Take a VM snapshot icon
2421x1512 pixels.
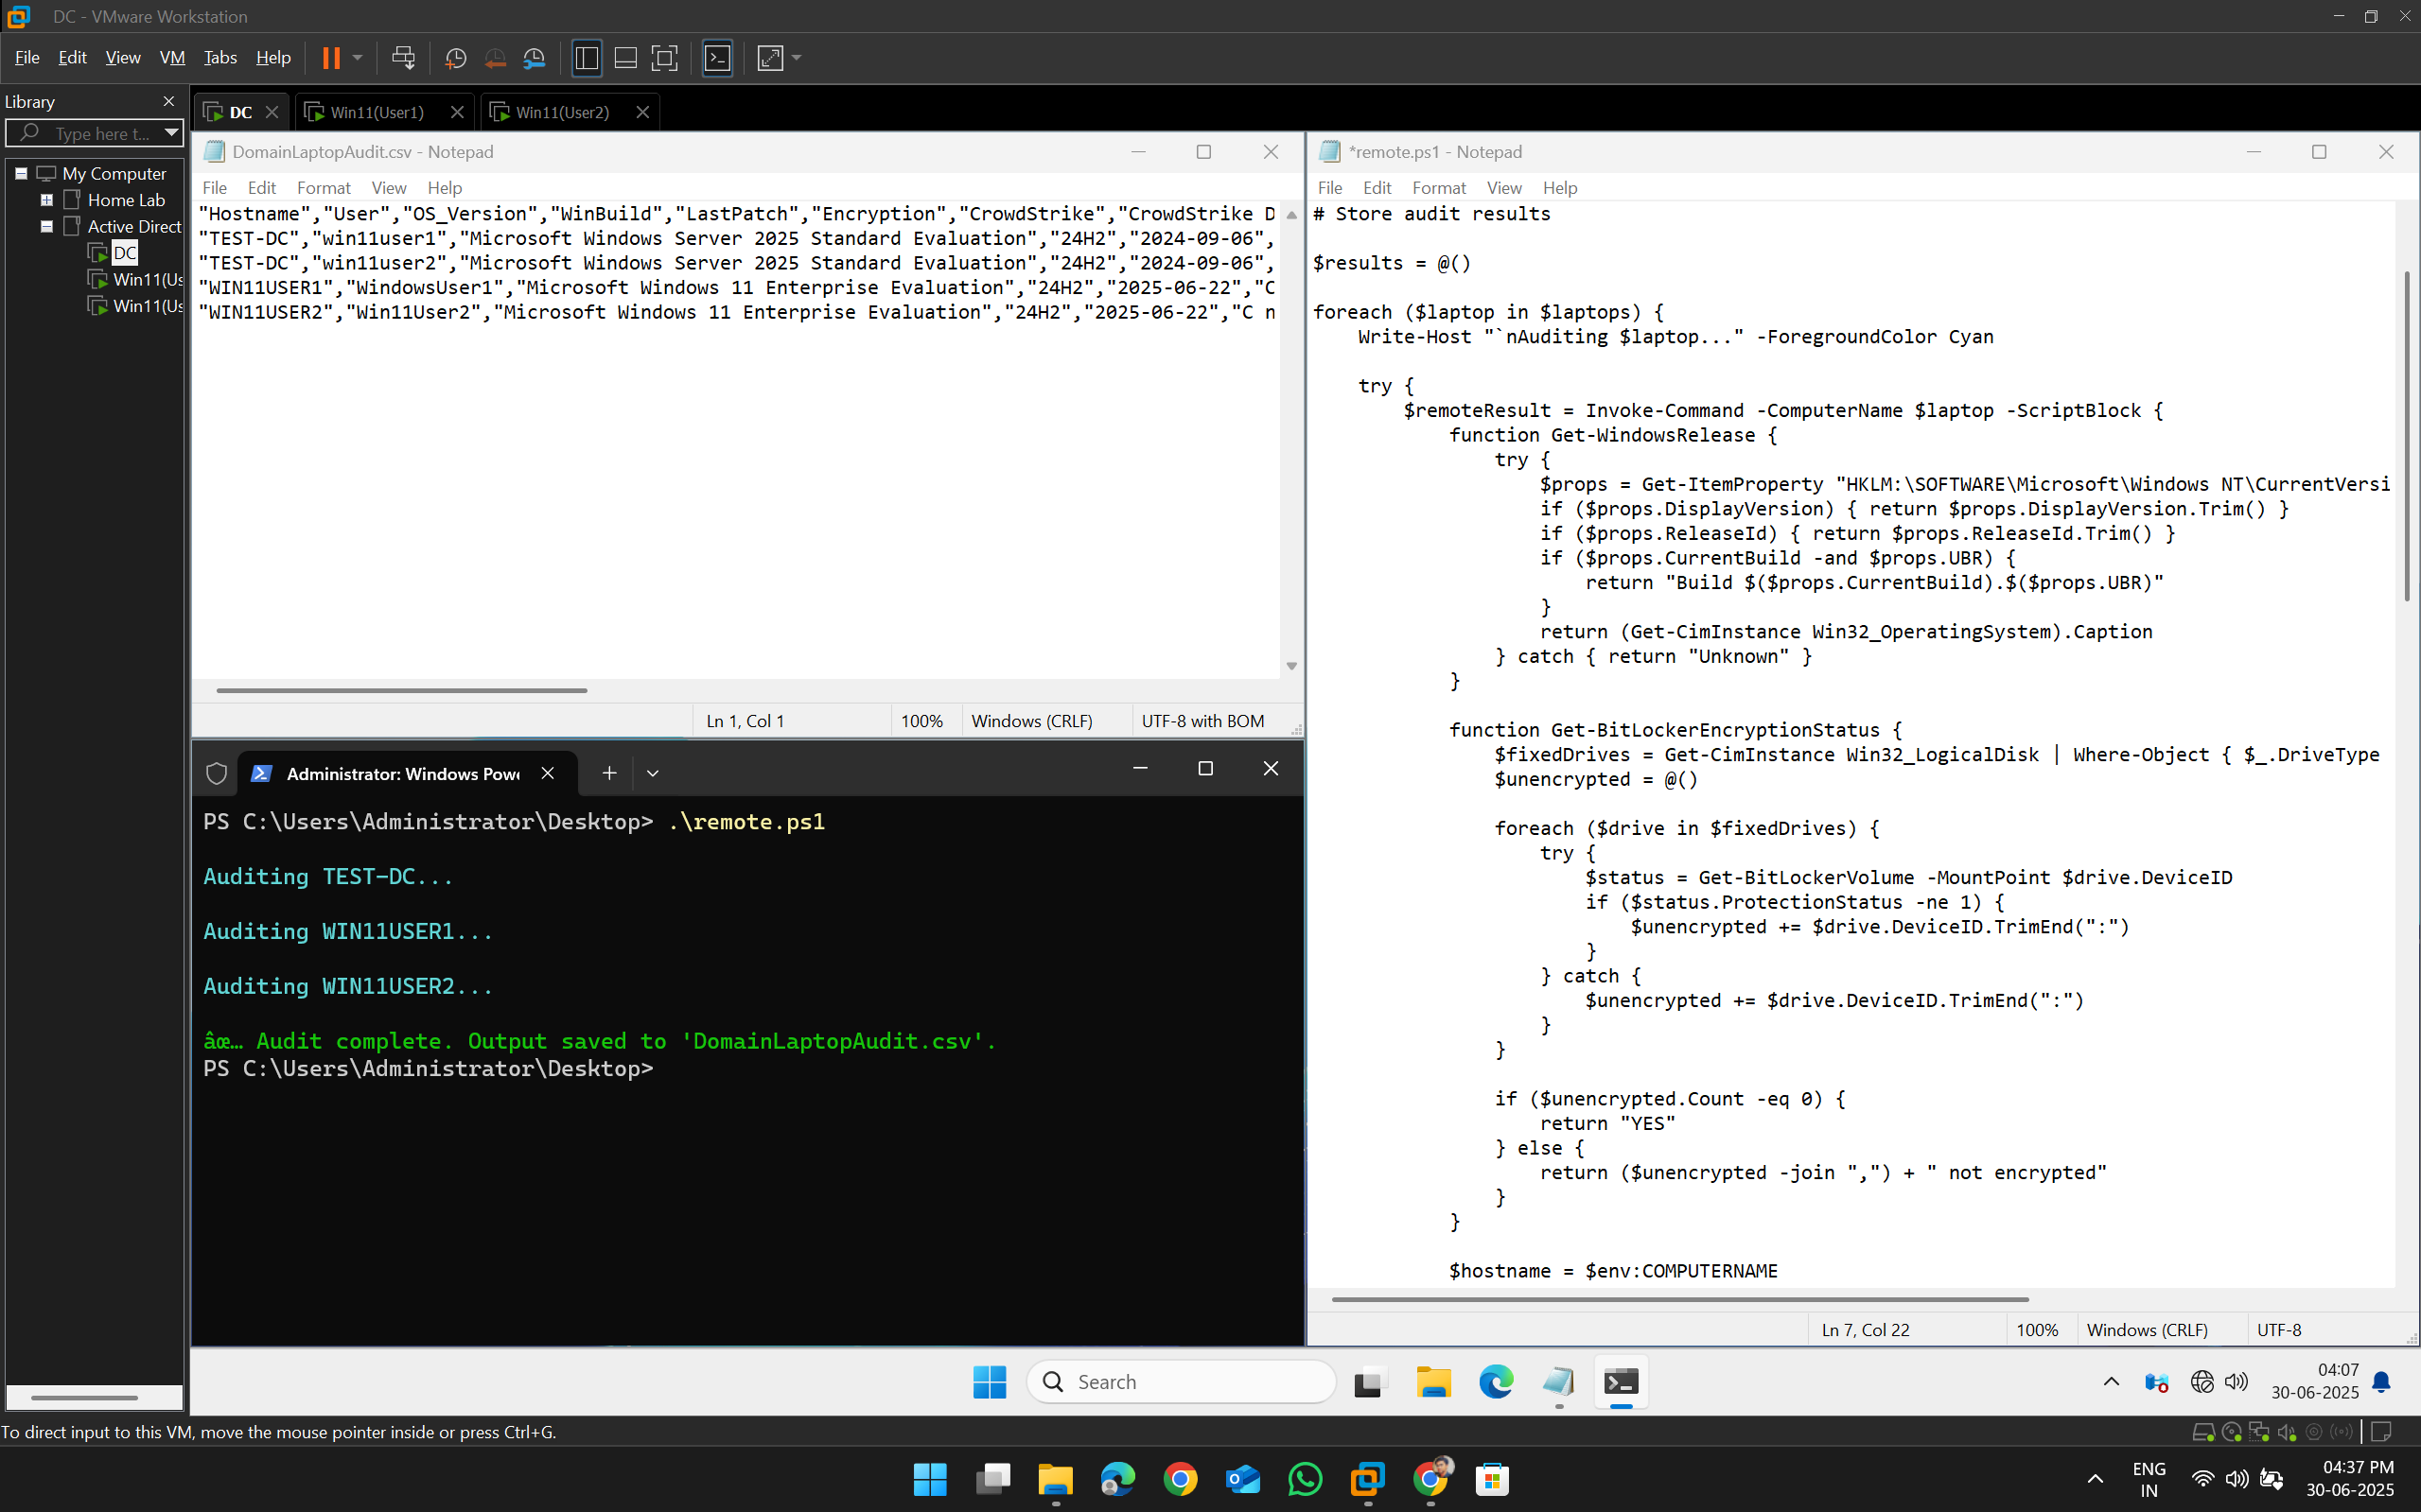click(x=455, y=58)
